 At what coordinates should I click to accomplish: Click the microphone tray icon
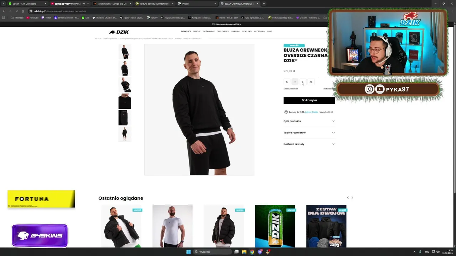[x=420, y=252]
